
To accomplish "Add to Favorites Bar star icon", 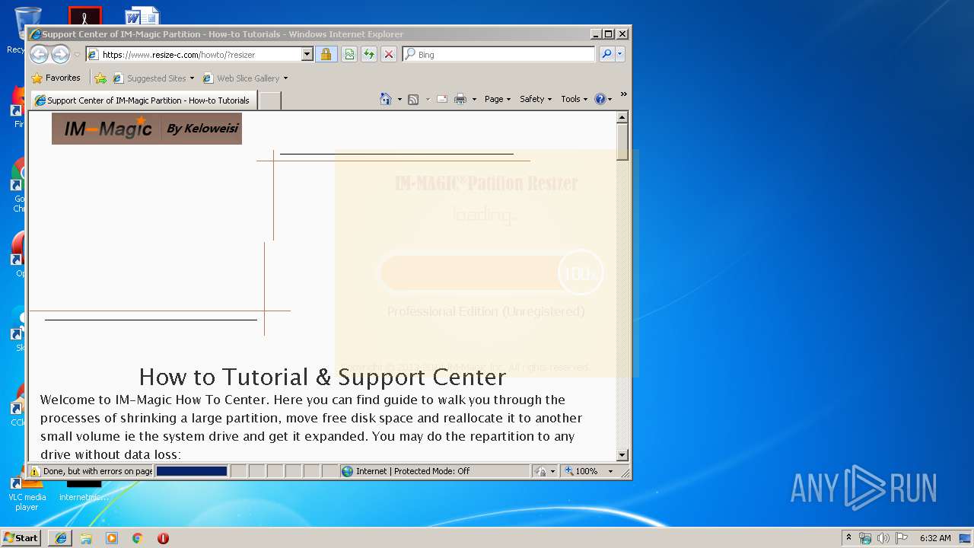I will [100, 78].
